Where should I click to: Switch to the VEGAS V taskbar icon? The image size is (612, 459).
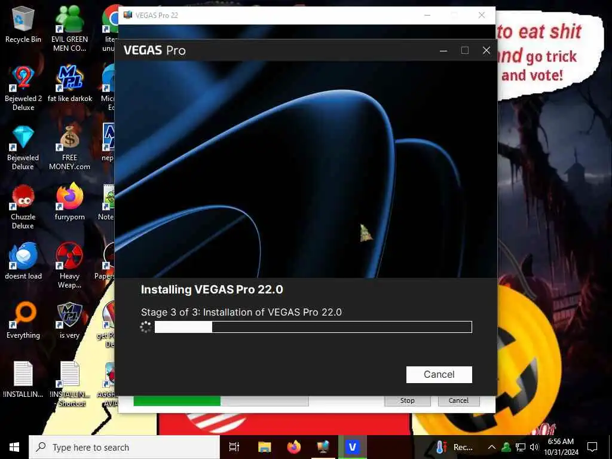353,447
